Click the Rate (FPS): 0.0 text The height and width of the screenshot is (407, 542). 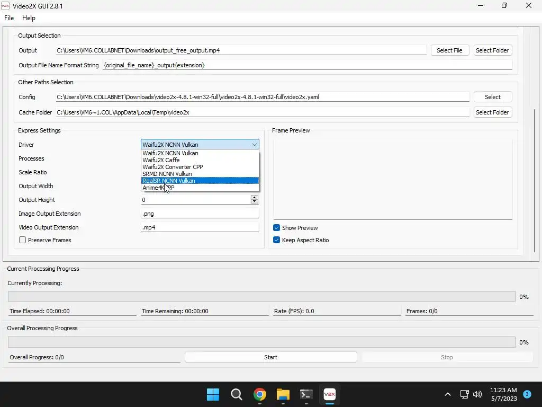click(294, 311)
